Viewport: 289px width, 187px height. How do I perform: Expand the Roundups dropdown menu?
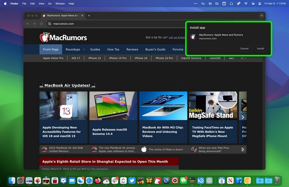(x=74, y=50)
